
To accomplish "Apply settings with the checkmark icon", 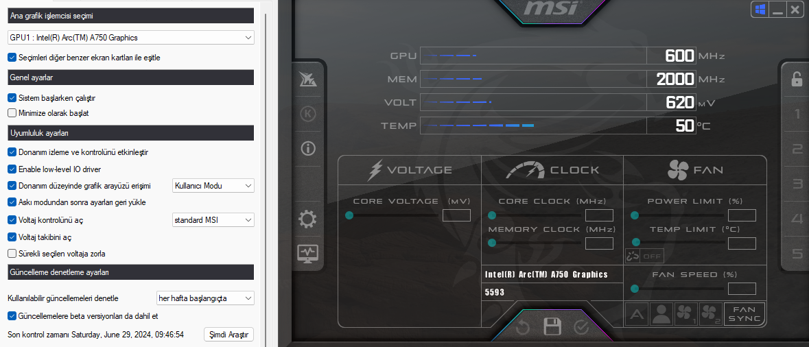I will (581, 326).
